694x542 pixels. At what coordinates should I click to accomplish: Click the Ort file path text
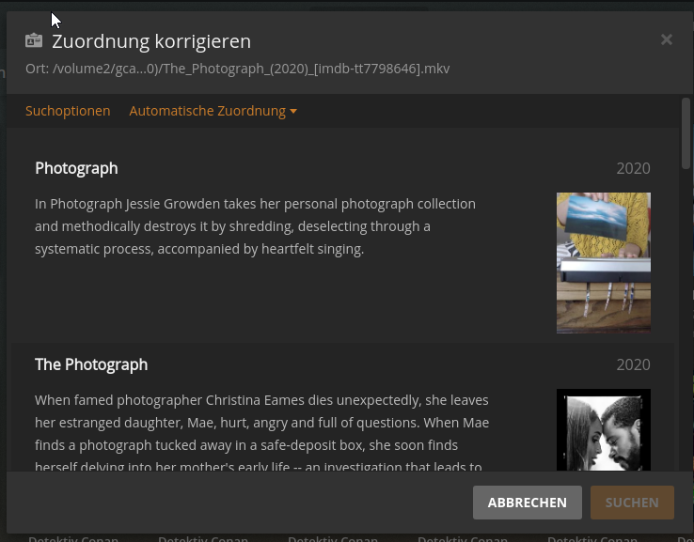coord(238,69)
